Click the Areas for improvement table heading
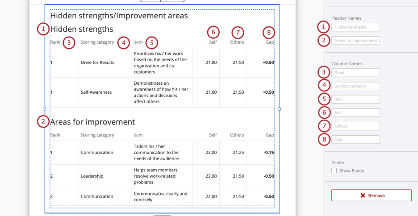The height and width of the screenshot is (216, 418). tap(92, 122)
